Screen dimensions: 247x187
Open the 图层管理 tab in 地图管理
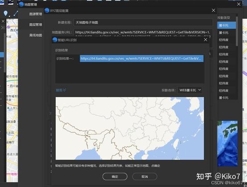coord(36,24)
